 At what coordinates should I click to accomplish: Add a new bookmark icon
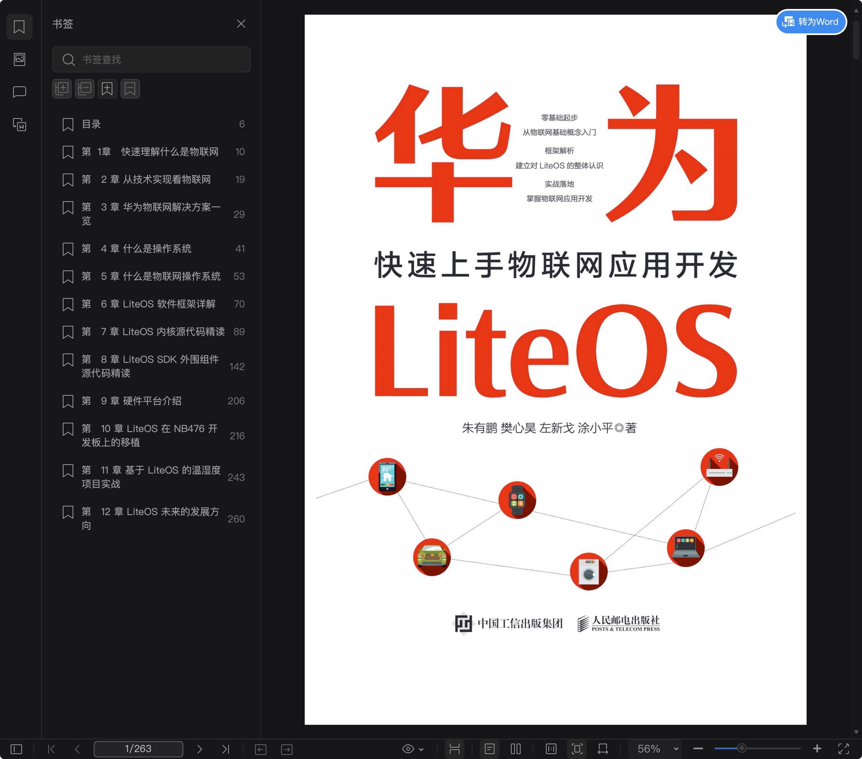[108, 88]
